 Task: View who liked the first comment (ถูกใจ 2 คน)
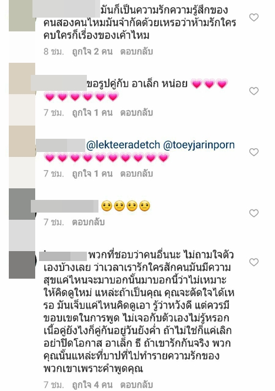point(92,52)
